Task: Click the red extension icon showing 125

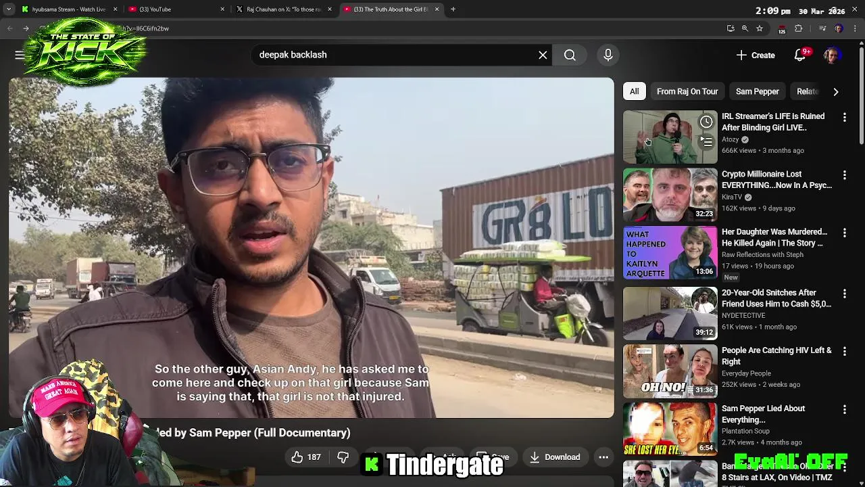Action: pyautogui.click(x=782, y=29)
